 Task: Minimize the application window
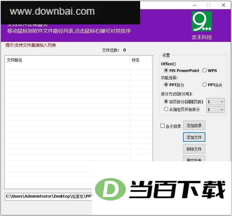tap(194, 5)
